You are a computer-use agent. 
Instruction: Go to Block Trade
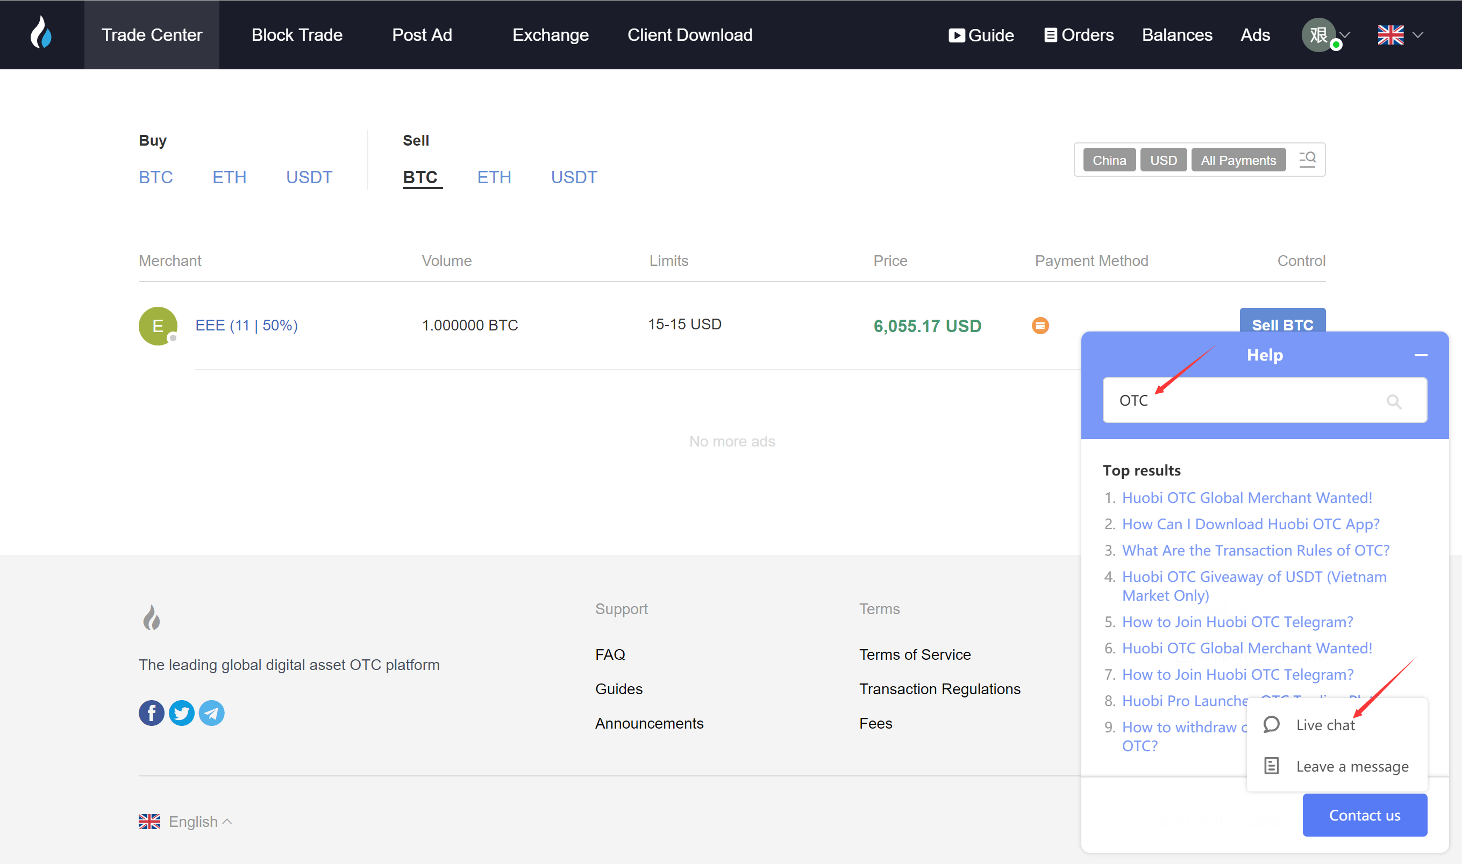tap(296, 35)
